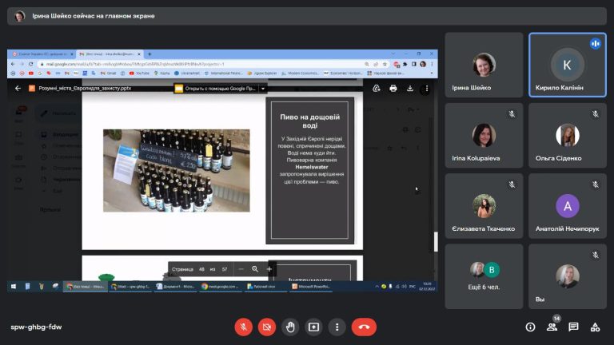
Task: Click the download icon in viewer
Action: coord(410,89)
